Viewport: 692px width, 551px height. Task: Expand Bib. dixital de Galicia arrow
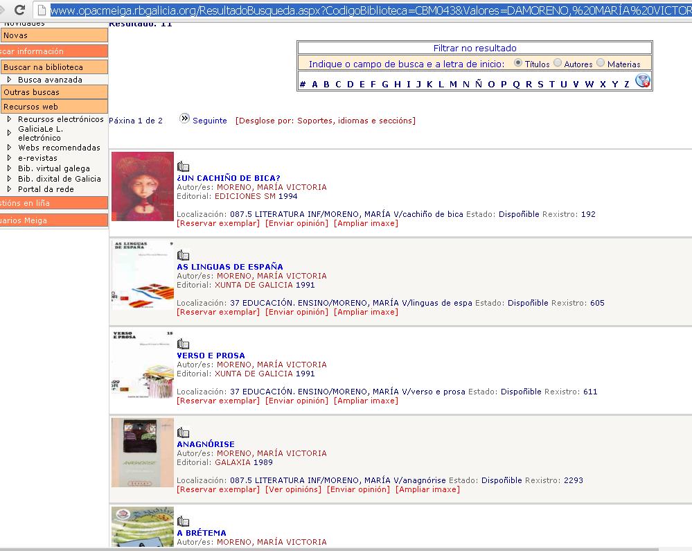[x=9, y=178]
